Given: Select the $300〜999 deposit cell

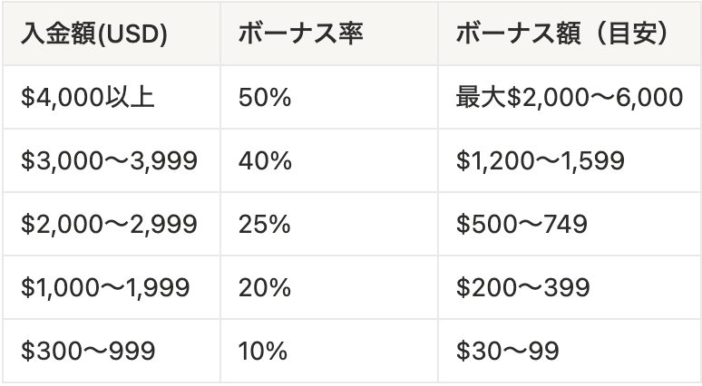Looking at the screenshot, I should pyautogui.click(x=88, y=351).
